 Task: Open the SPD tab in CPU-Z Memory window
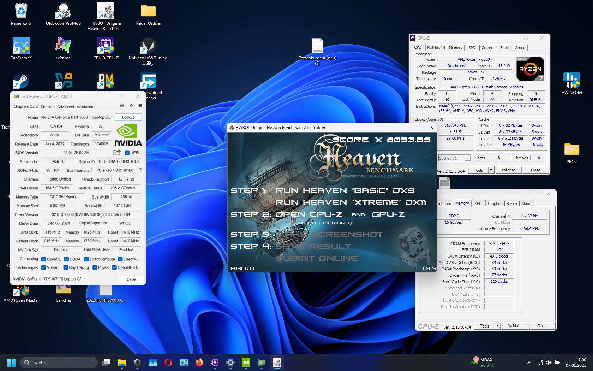coord(478,204)
